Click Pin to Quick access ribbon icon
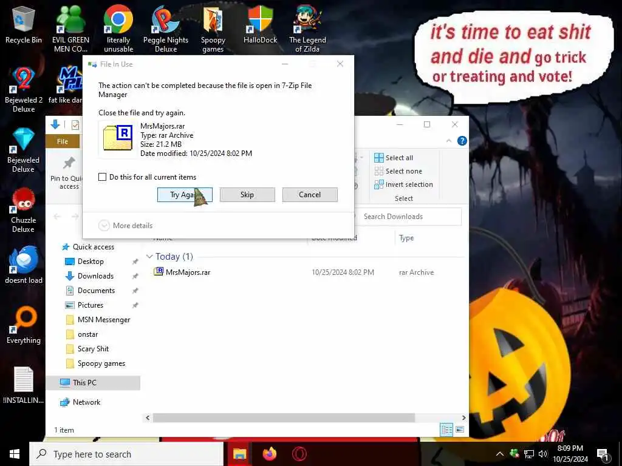622x466 pixels. (69, 173)
